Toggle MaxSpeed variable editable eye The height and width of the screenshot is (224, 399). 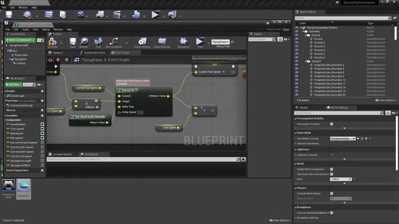click(42, 133)
